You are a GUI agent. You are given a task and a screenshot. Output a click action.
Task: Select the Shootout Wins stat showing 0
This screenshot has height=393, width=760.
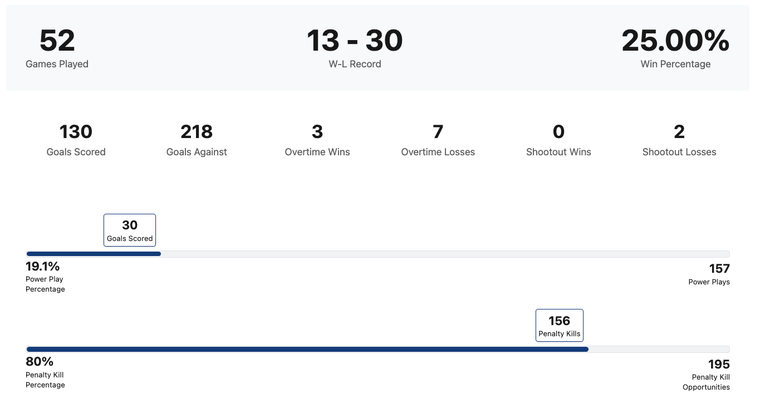click(558, 132)
